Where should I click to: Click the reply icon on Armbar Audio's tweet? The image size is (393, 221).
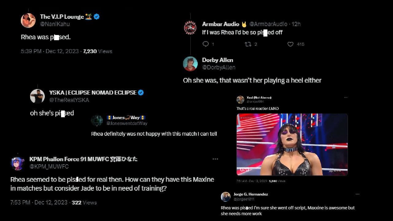coord(205,44)
